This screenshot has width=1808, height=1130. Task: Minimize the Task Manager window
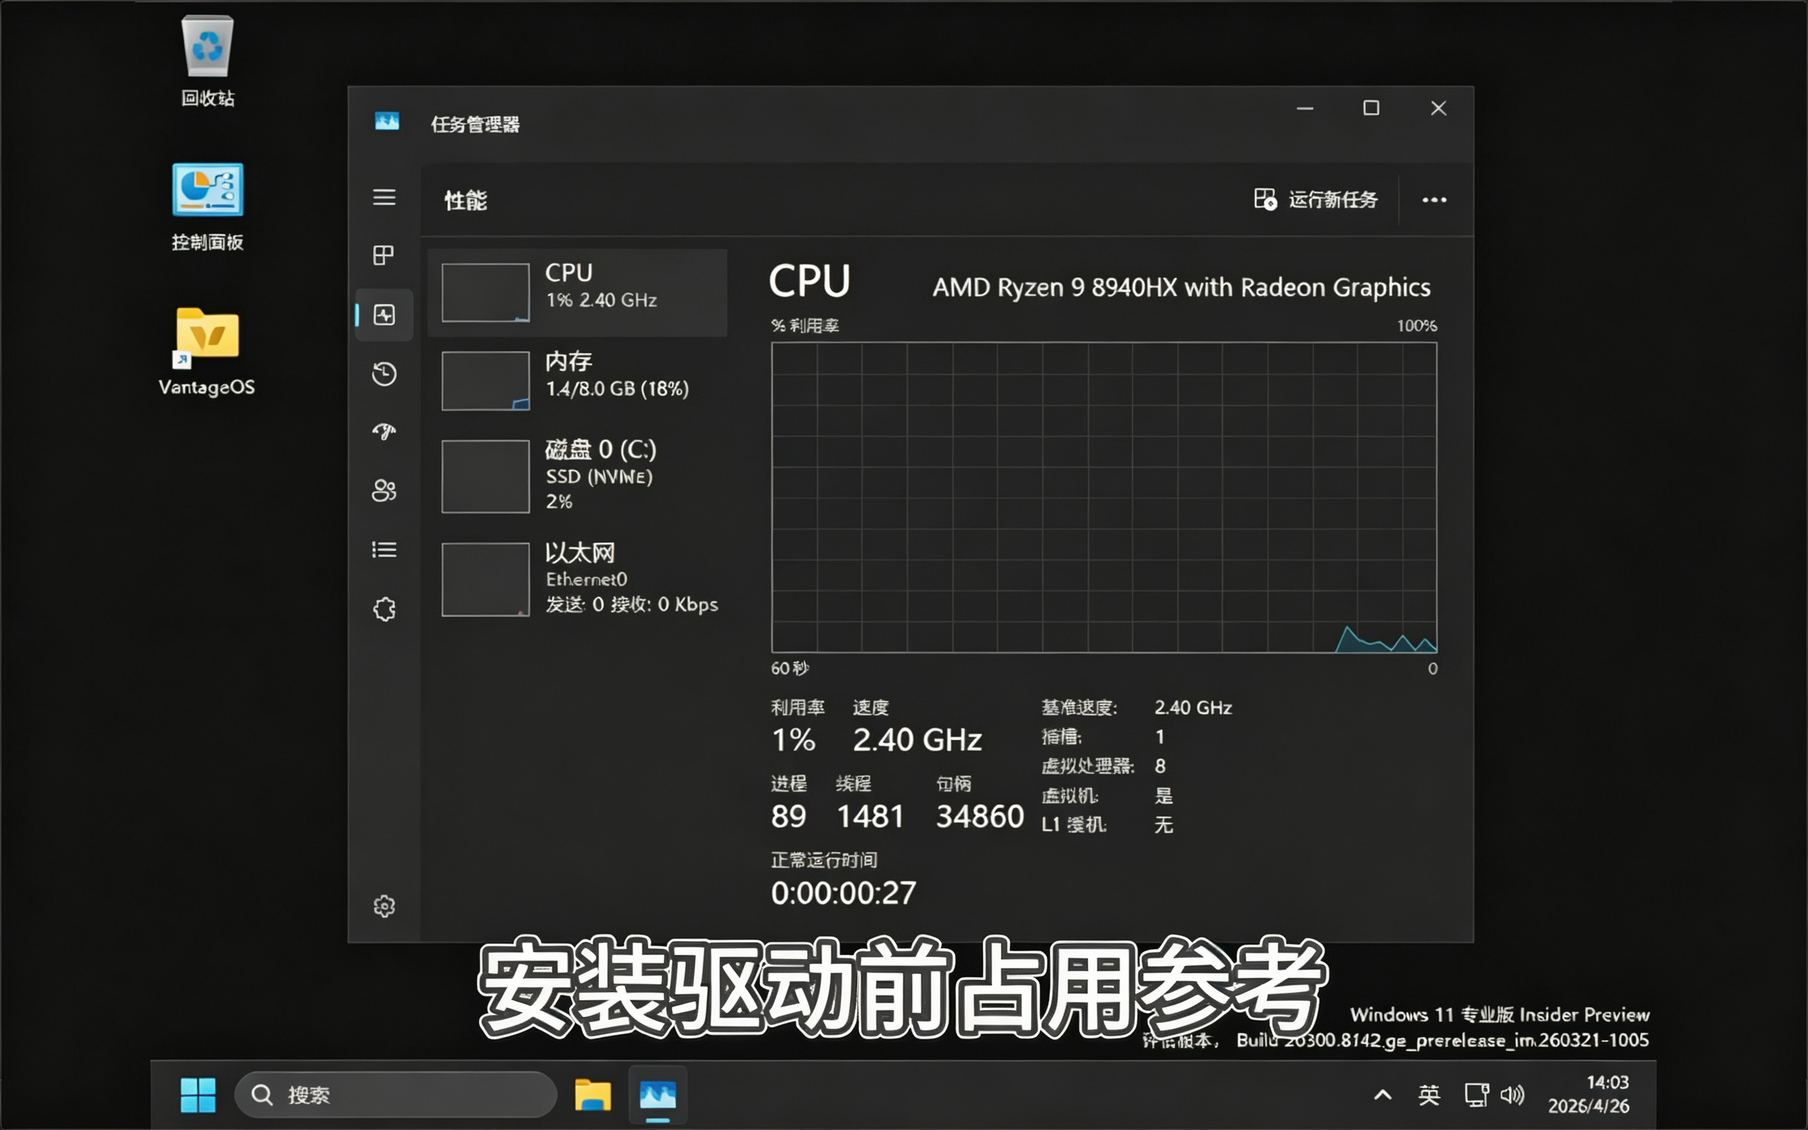[1304, 108]
